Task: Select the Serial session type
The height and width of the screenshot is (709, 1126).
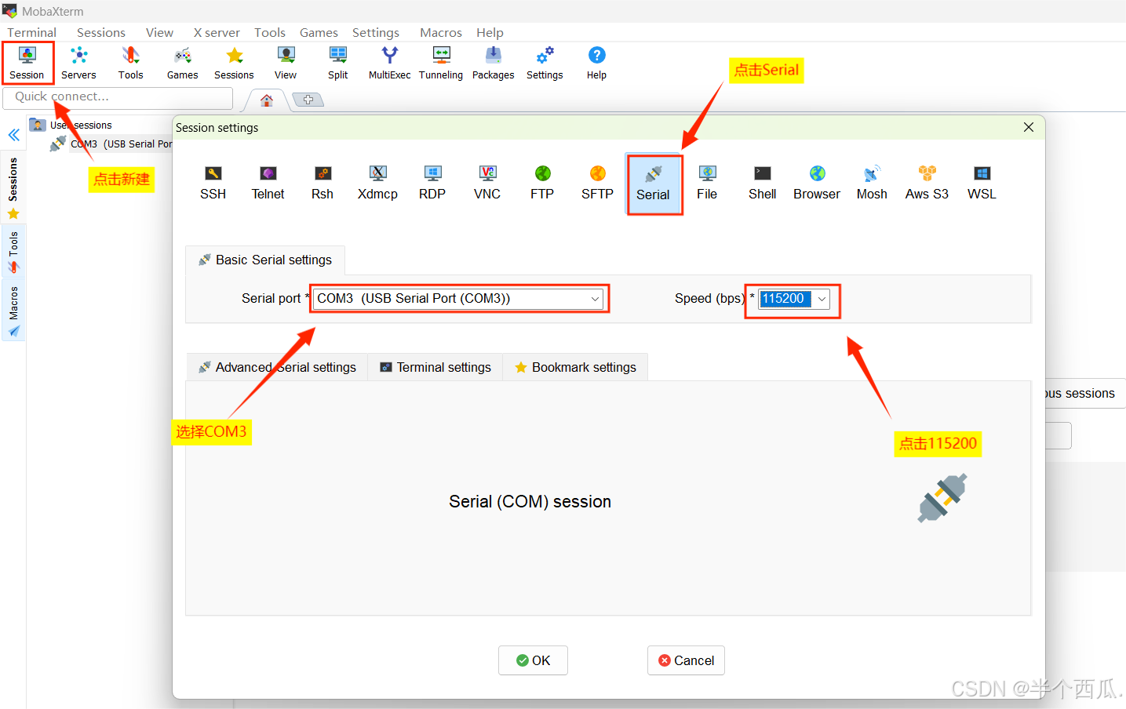Action: (x=653, y=184)
